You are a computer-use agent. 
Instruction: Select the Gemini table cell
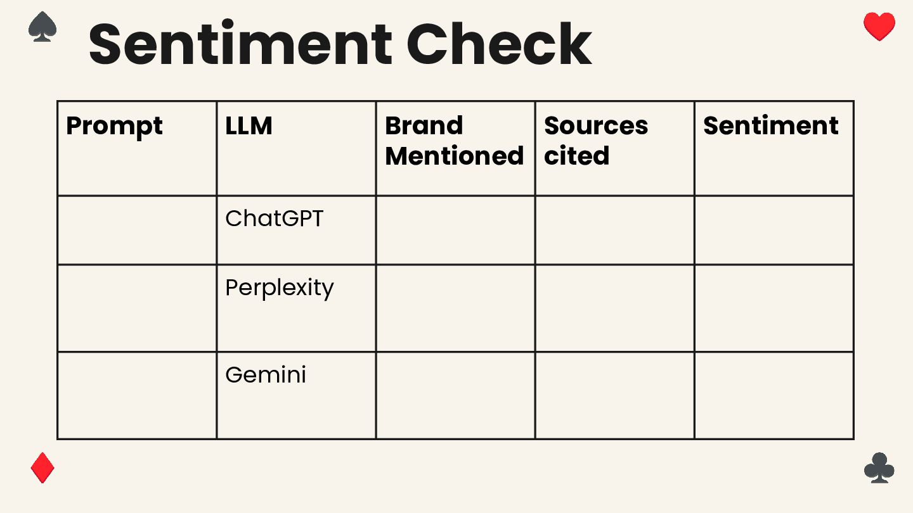coord(296,395)
